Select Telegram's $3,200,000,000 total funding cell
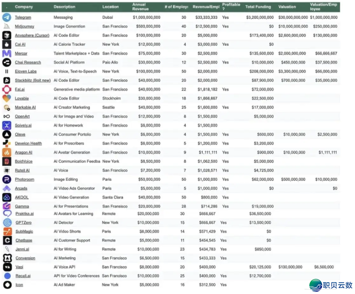 pyautogui.click(x=260, y=17)
